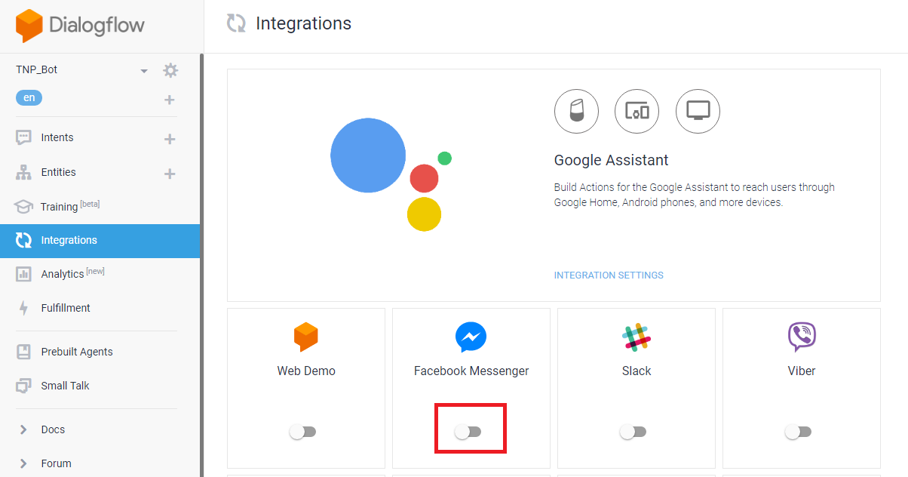Click the Google Assistant title
Image resolution: width=908 pixels, height=477 pixels.
[612, 160]
